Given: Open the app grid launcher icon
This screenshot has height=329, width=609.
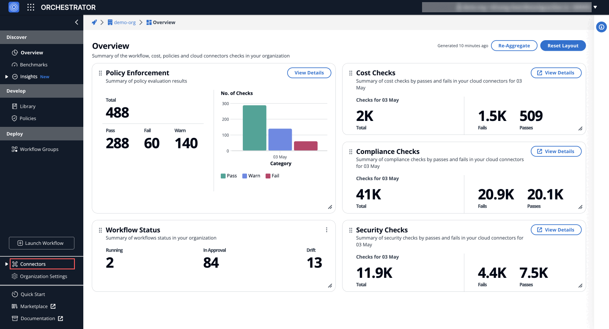Looking at the screenshot, I should [30, 7].
